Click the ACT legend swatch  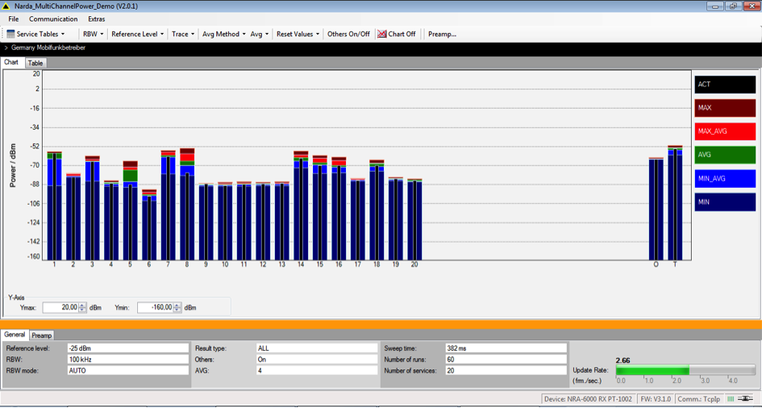725,85
